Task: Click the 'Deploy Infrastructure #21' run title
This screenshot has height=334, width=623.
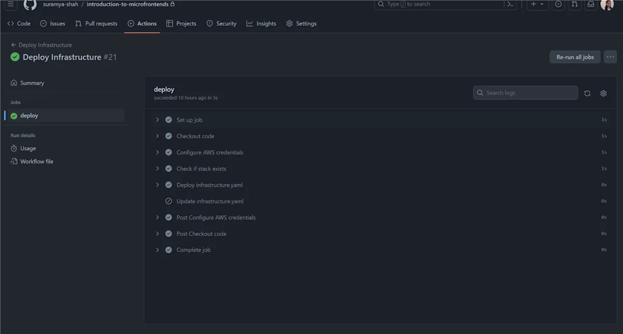Action: coord(70,57)
